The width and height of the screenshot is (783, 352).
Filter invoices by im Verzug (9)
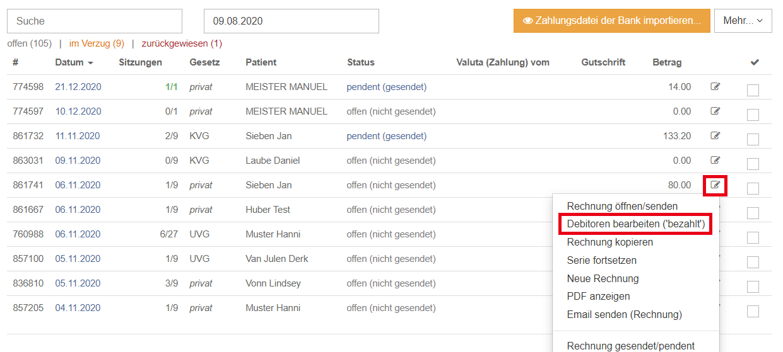[x=97, y=43]
